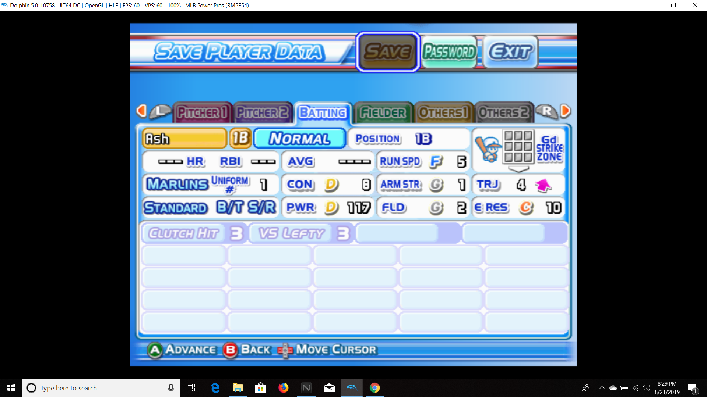The width and height of the screenshot is (707, 397).
Task: Click the microphone icon in search box
Action: point(171,388)
